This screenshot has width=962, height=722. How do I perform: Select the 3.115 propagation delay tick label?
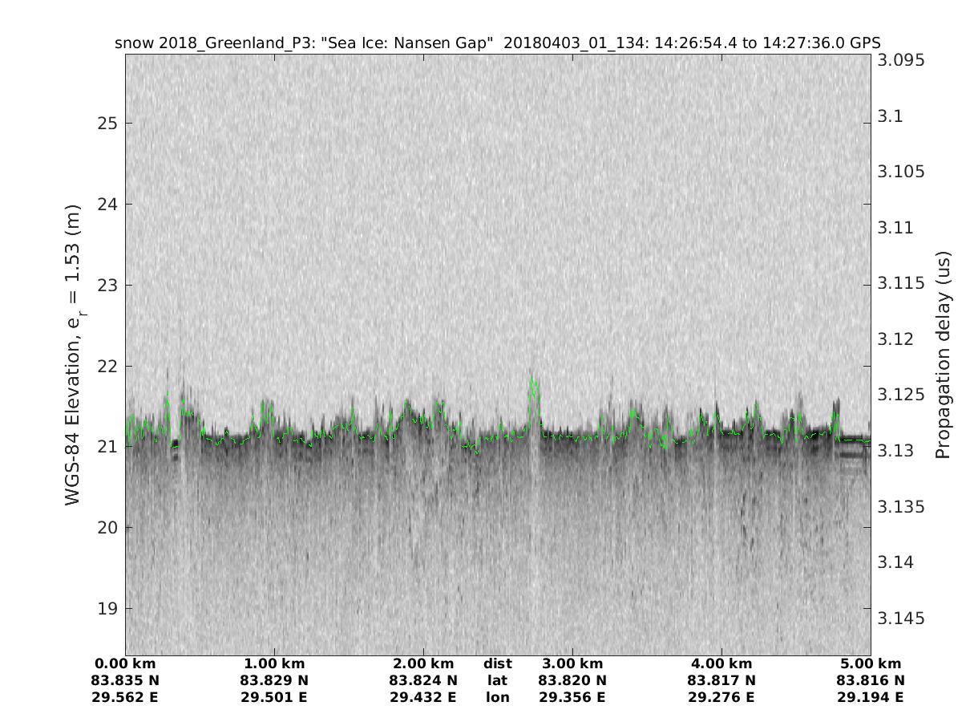tap(900, 284)
